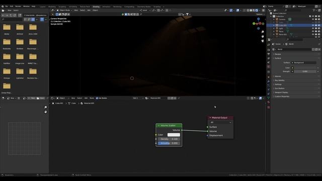Screen dimensions: 322x181
Task: Toggle the camera view icon in the viewport
Action: 263,41
